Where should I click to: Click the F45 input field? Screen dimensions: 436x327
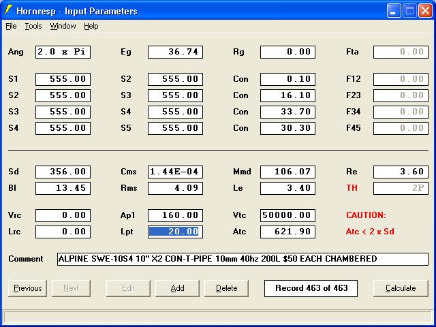point(401,128)
